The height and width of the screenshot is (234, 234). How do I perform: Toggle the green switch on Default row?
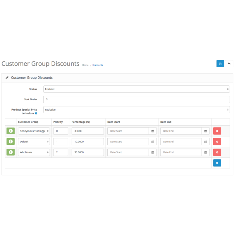[11, 142]
